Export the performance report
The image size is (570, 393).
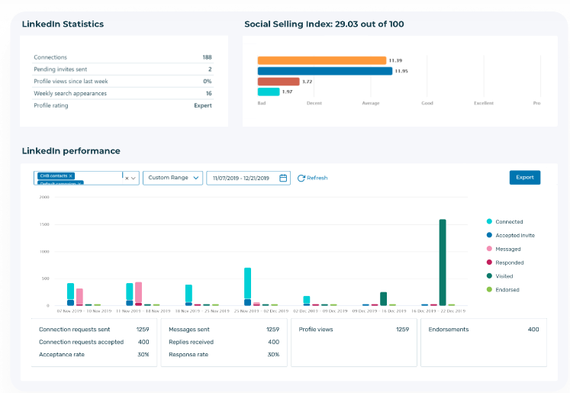point(524,177)
